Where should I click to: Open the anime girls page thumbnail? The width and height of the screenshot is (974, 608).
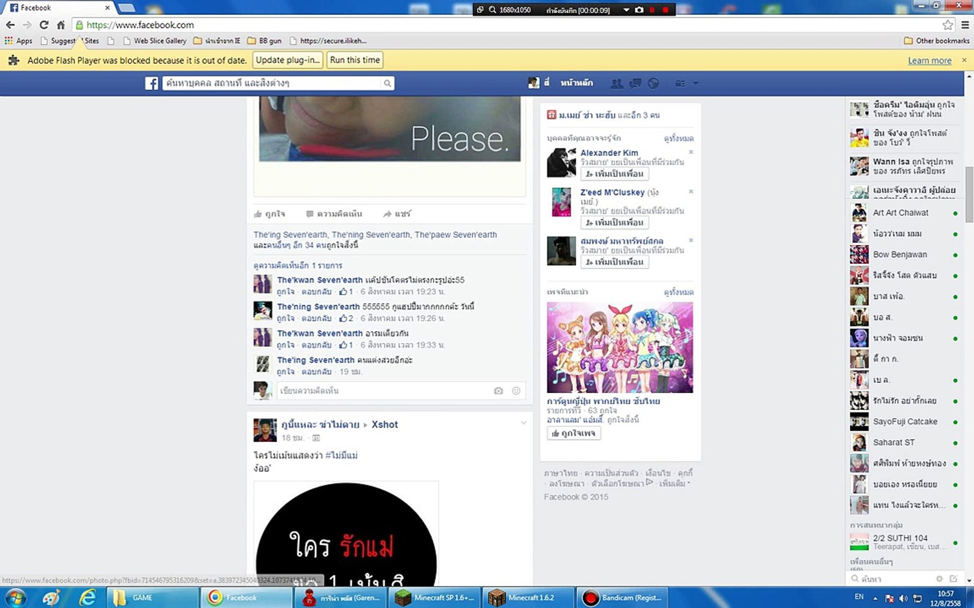click(x=620, y=347)
